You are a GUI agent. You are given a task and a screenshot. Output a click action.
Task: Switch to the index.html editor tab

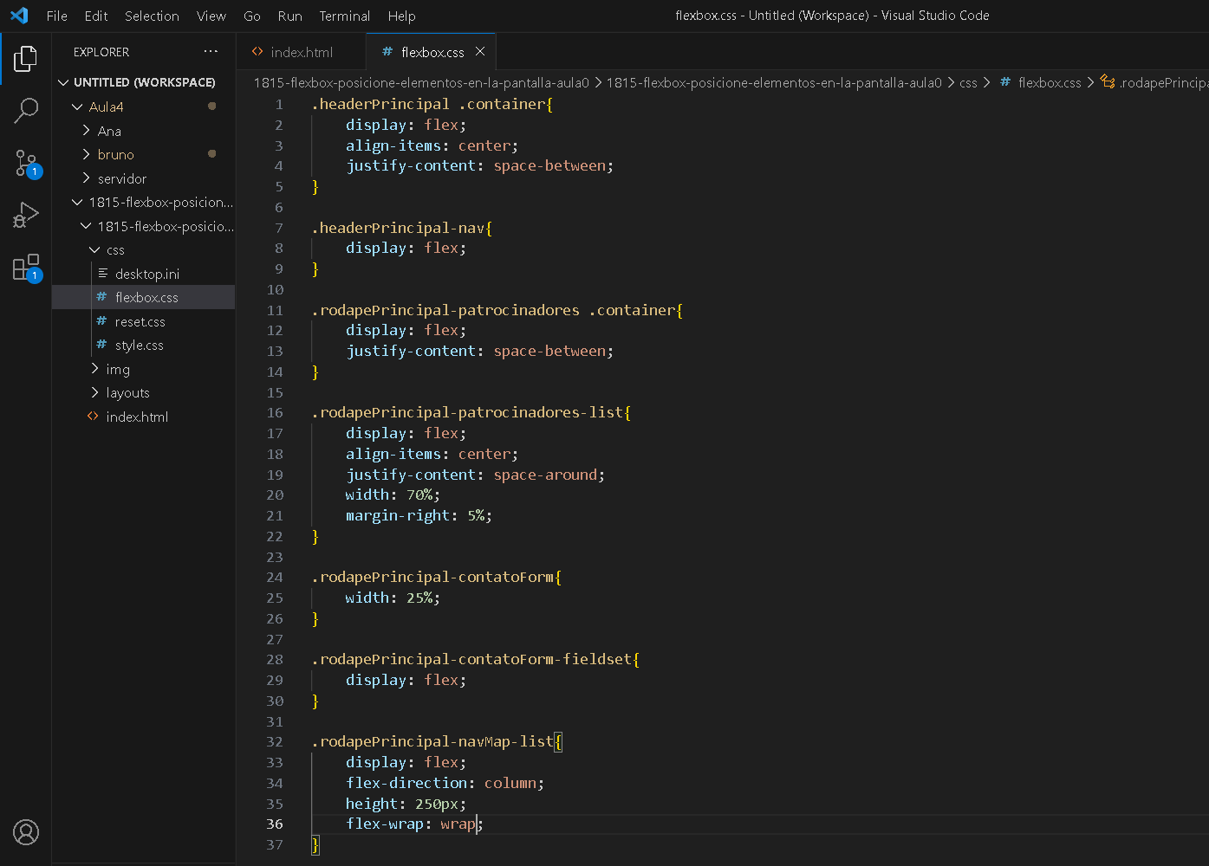pos(302,52)
